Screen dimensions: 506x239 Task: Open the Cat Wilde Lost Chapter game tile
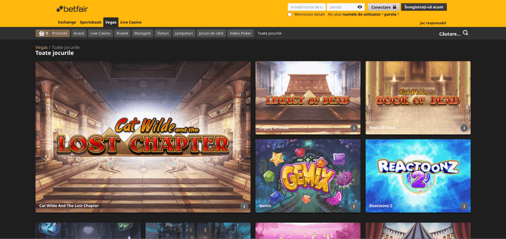coord(143,137)
